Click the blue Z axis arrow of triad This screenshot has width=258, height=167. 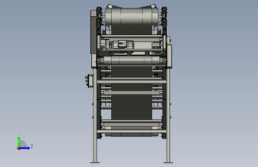click(25, 148)
